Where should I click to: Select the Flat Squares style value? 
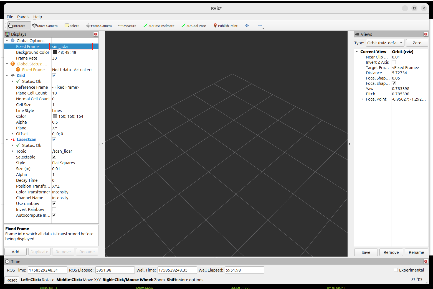pos(64,163)
